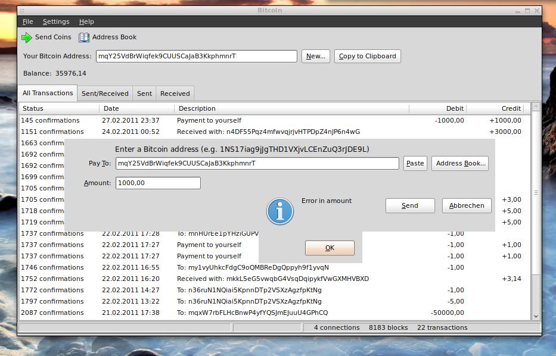The width and height of the screenshot is (556, 356).
Task: Click the 4 connections status bar entry
Action: 337,327
